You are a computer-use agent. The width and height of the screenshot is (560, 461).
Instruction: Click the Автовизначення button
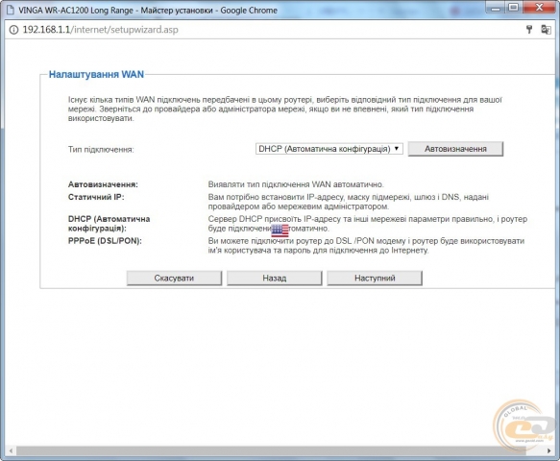pos(455,149)
